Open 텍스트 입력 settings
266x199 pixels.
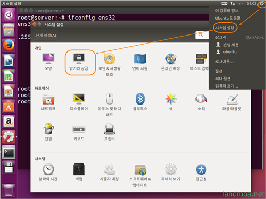click(x=199, y=62)
